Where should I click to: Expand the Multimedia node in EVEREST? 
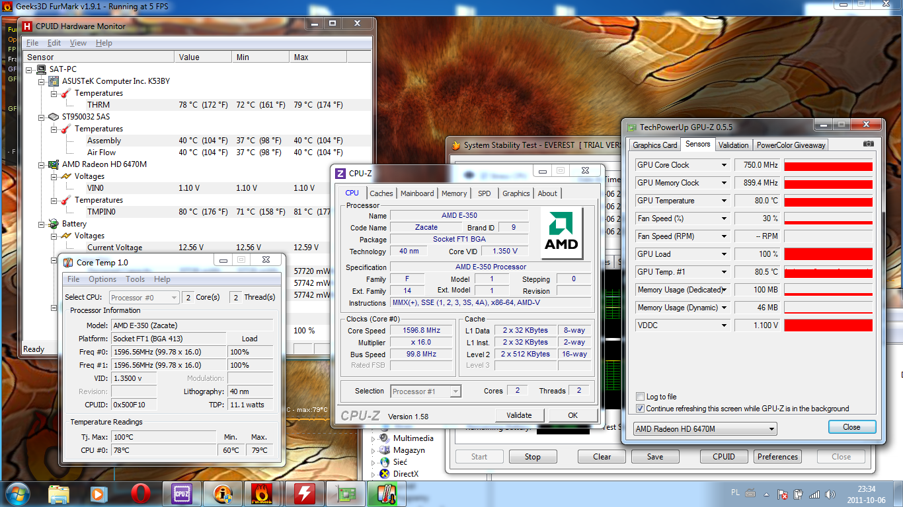point(373,438)
